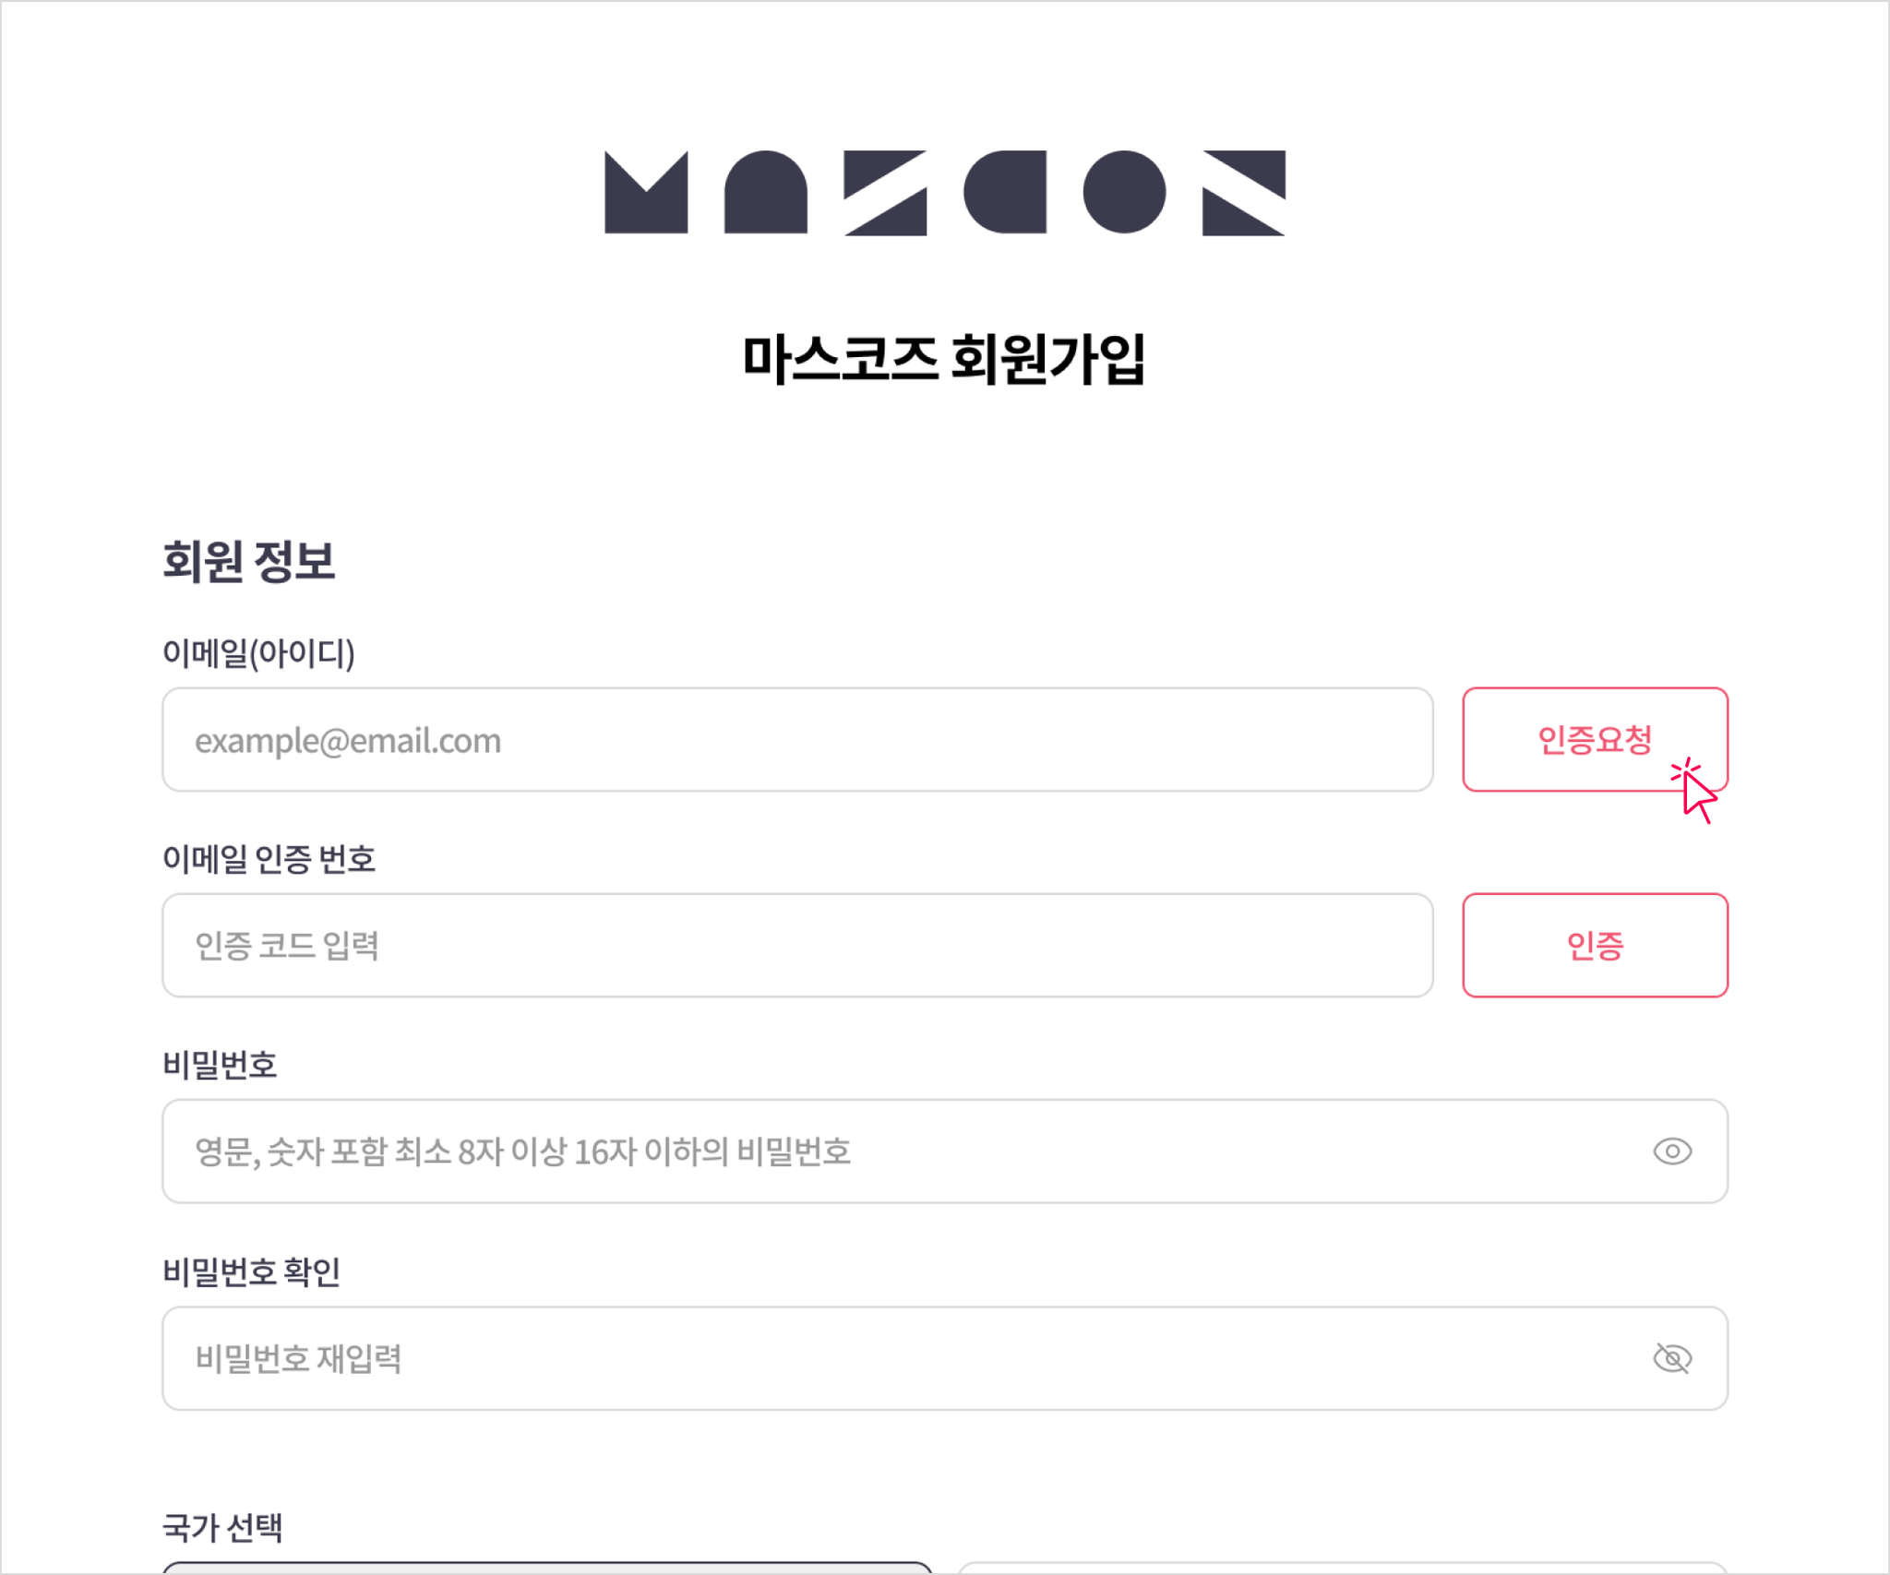Show password using the eye icon
This screenshot has height=1575, width=1890.
(1672, 1151)
